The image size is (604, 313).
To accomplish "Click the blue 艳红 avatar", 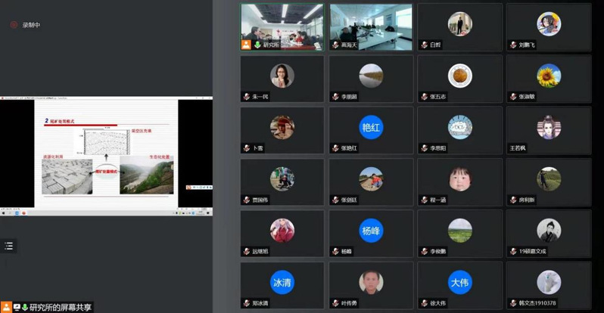I will (371, 126).
